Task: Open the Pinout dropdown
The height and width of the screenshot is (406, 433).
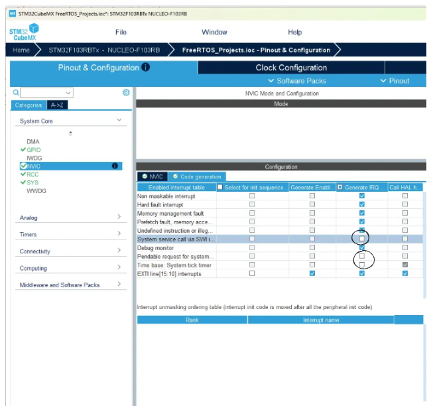Action: click(x=395, y=81)
